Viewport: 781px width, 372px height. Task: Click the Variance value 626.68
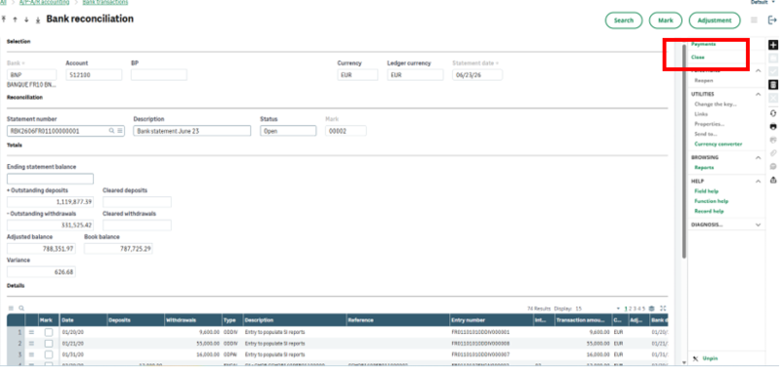41,271
